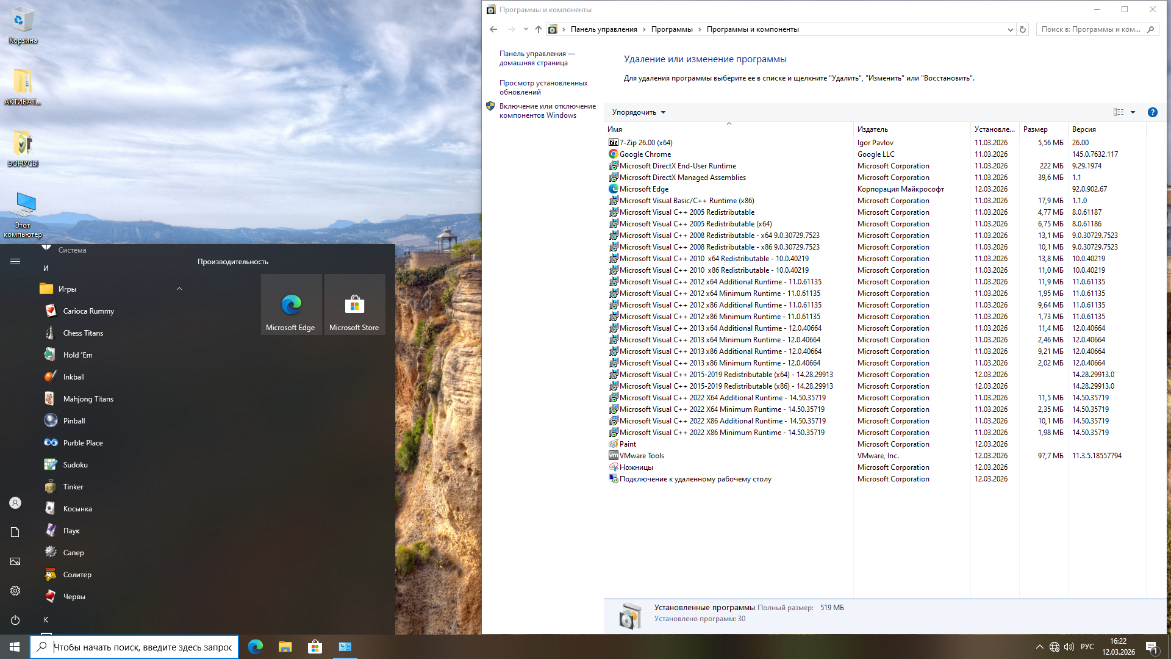This screenshot has width=1171, height=659.
Task: Open the volume icon in system tray
Action: click(x=1069, y=647)
